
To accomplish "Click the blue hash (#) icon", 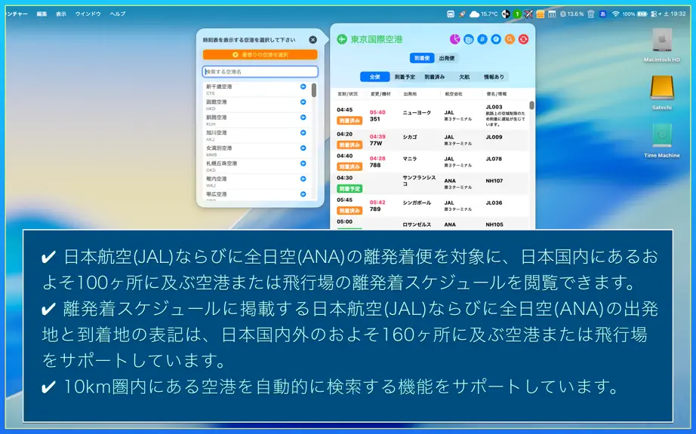I will tap(482, 39).
